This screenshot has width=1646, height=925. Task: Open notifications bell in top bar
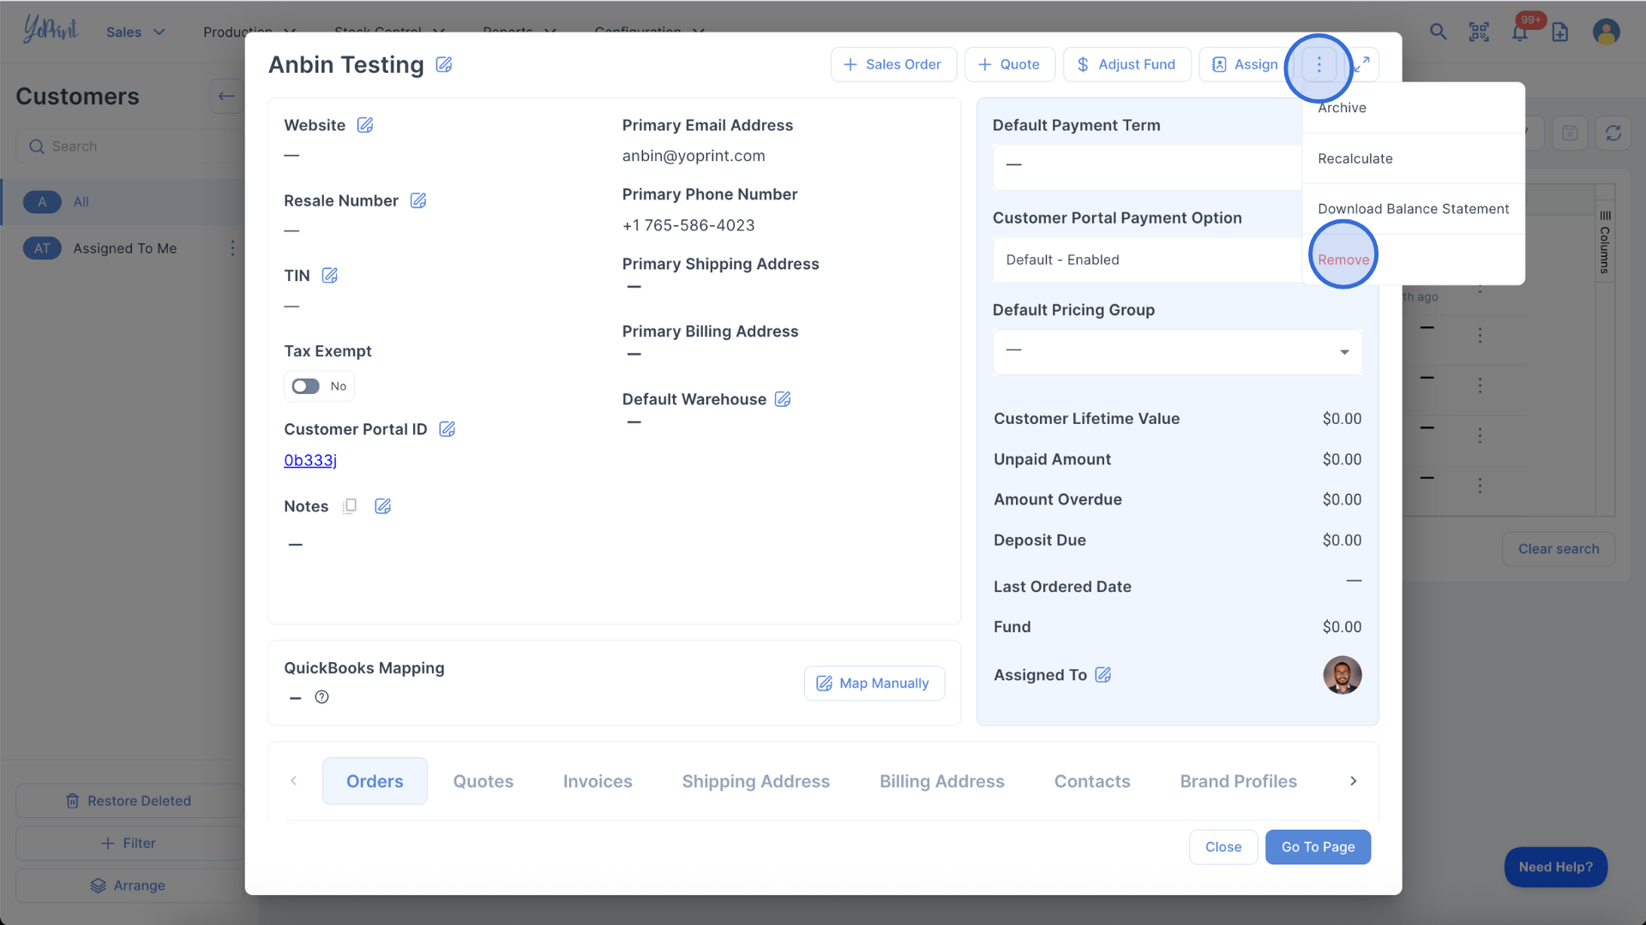click(x=1519, y=33)
